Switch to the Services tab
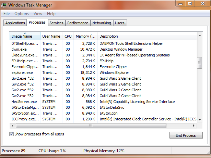Screen dimensions: 211x158 coord(56,23)
